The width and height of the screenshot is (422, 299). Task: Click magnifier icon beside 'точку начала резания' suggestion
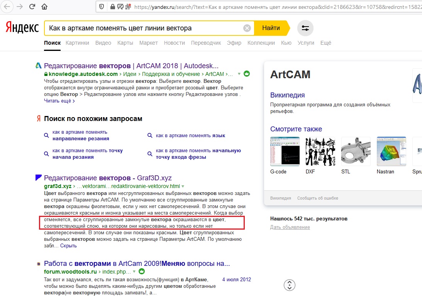pyautogui.click(x=47, y=154)
